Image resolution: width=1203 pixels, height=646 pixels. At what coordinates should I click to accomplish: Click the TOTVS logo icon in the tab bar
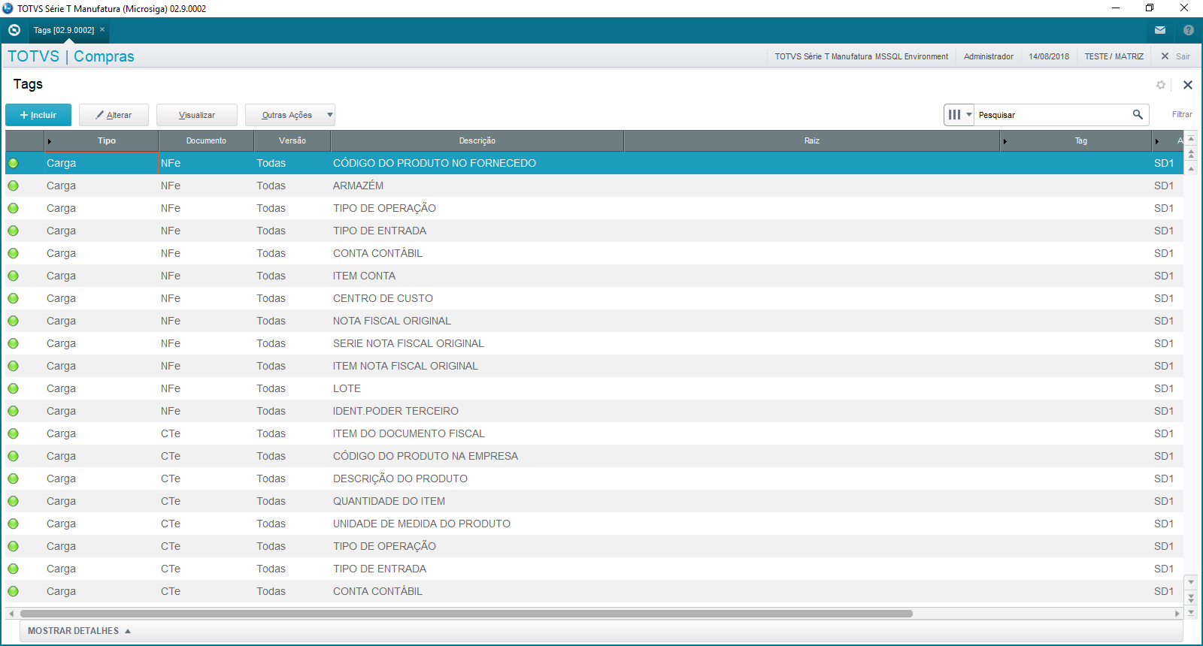coord(14,30)
